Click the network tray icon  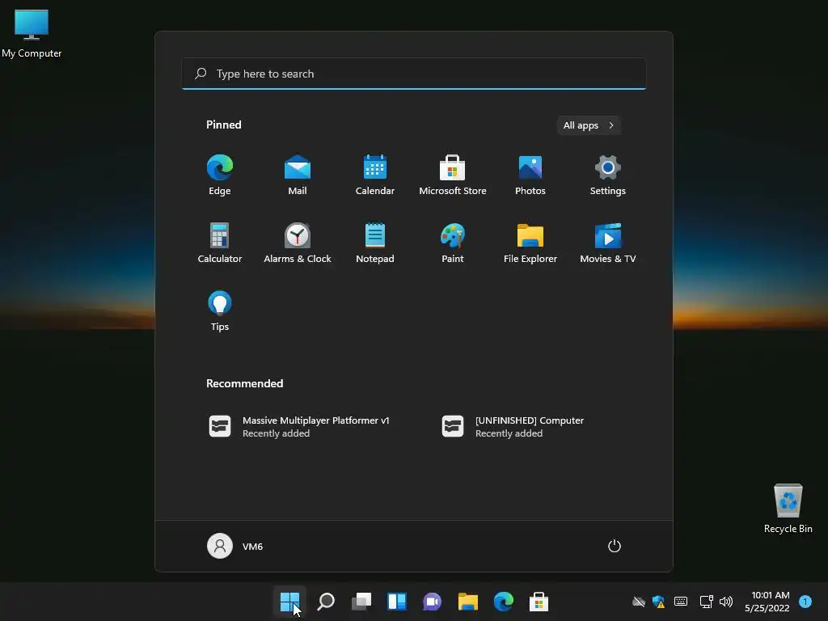pyautogui.click(x=706, y=602)
